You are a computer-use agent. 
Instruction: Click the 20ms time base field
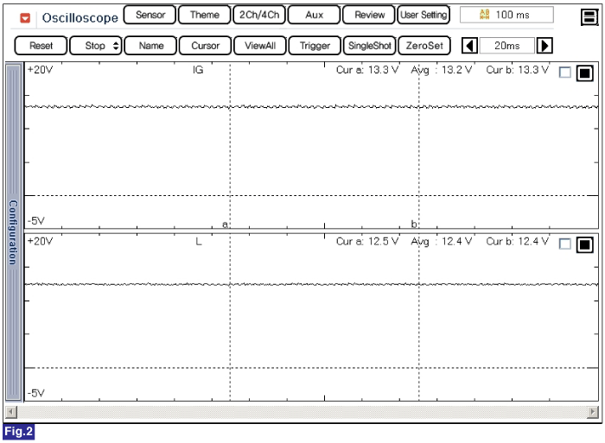coord(507,46)
